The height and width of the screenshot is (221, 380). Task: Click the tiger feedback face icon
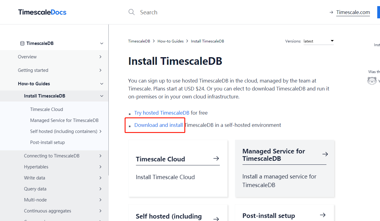(372, 81)
